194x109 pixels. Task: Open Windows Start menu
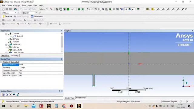[x=3, y=106]
